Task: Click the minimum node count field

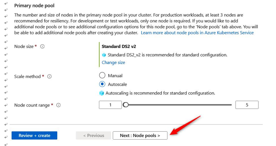Action: [111, 105]
